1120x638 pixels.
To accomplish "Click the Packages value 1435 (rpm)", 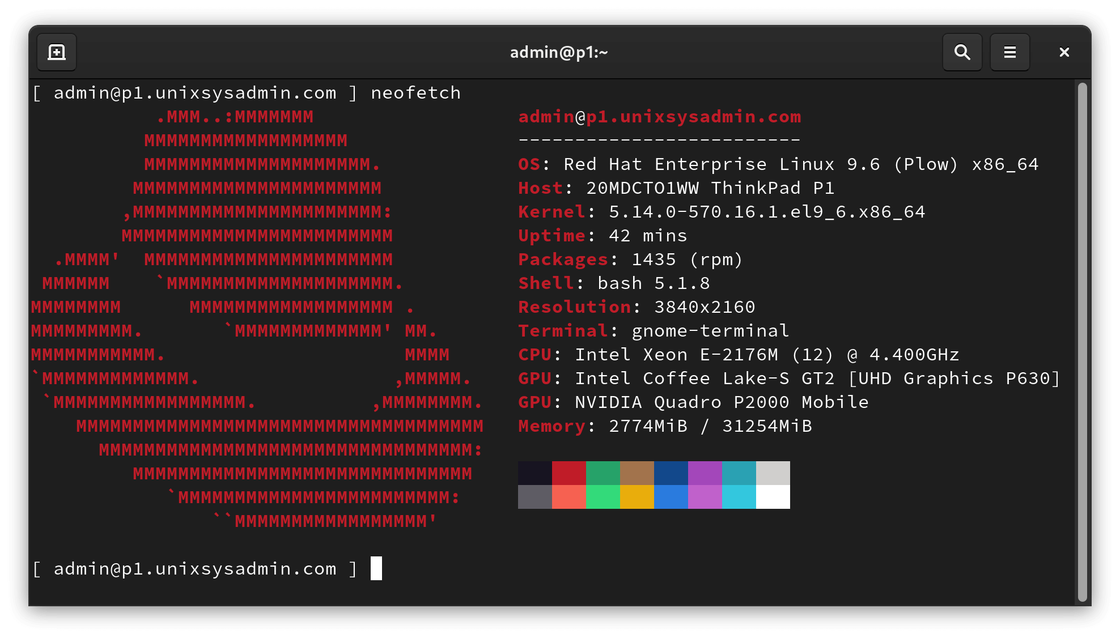I will click(x=687, y=259).
